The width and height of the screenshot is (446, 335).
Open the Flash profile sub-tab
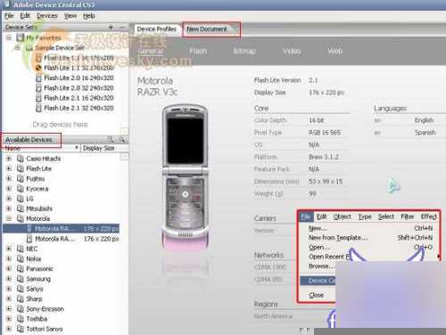(x=198, y=51)
